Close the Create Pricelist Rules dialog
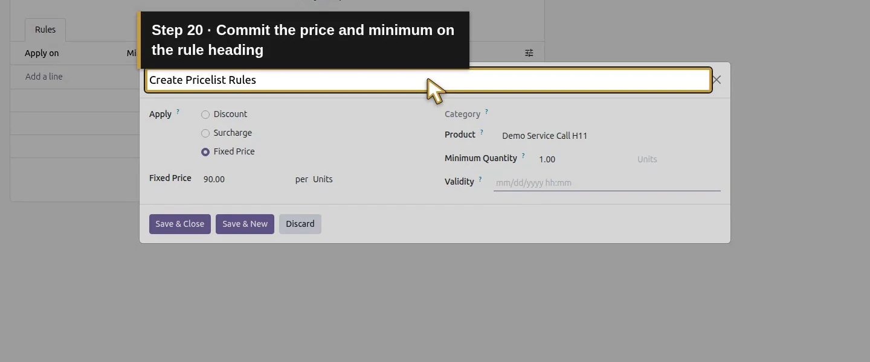This screenshot has height=362, width=870. point(717,80)
